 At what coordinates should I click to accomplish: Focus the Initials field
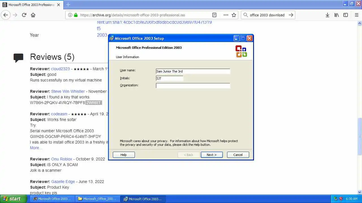(169, 78)
